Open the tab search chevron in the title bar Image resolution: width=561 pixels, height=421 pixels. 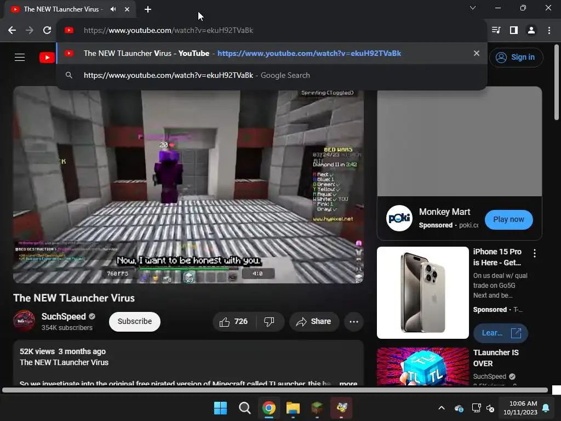(x=473, y=8)
